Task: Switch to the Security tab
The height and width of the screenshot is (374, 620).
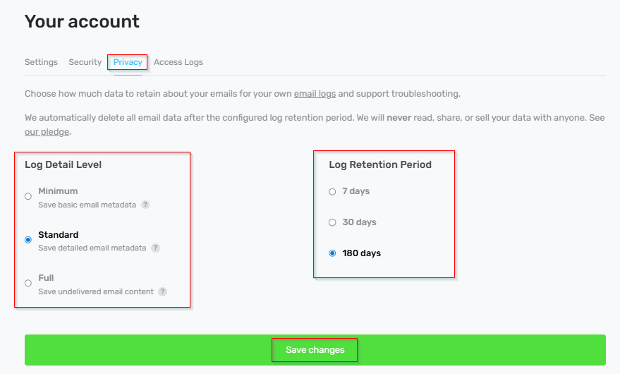Action: pyautogui.click(x=85, y=62)
